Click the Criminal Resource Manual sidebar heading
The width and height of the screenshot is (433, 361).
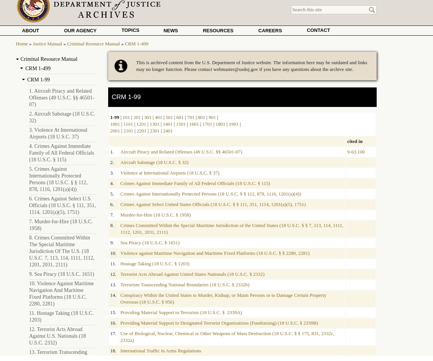[x=49, y=59]
